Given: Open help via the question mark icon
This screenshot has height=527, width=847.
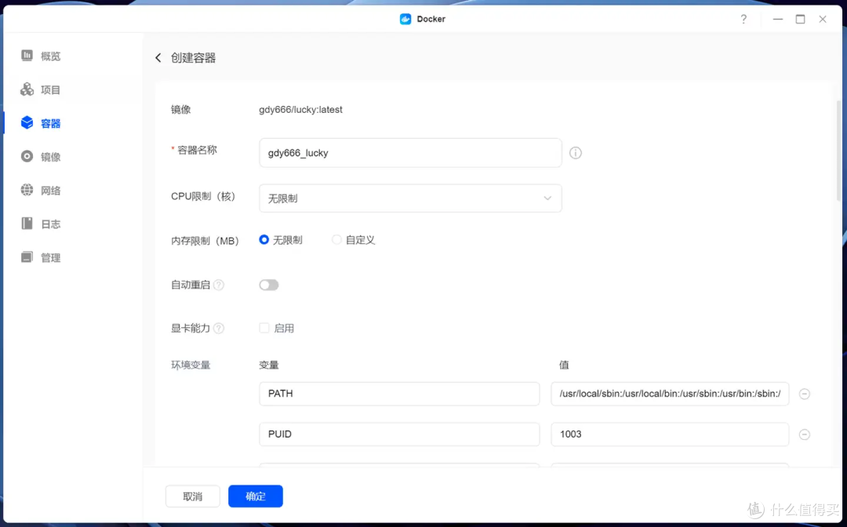Looking at the screenshot, I should [743, 20].
